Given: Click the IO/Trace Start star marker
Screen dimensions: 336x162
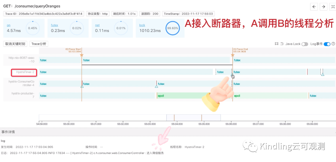Looking at the screenshot, I should point(82,55).
